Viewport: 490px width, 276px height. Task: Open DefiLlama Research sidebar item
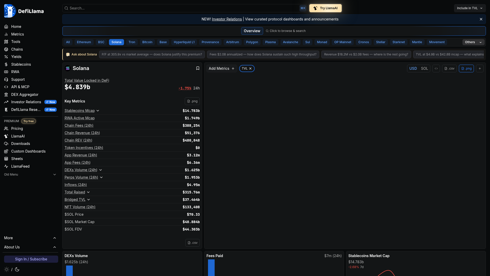click(x=26, y=110)
